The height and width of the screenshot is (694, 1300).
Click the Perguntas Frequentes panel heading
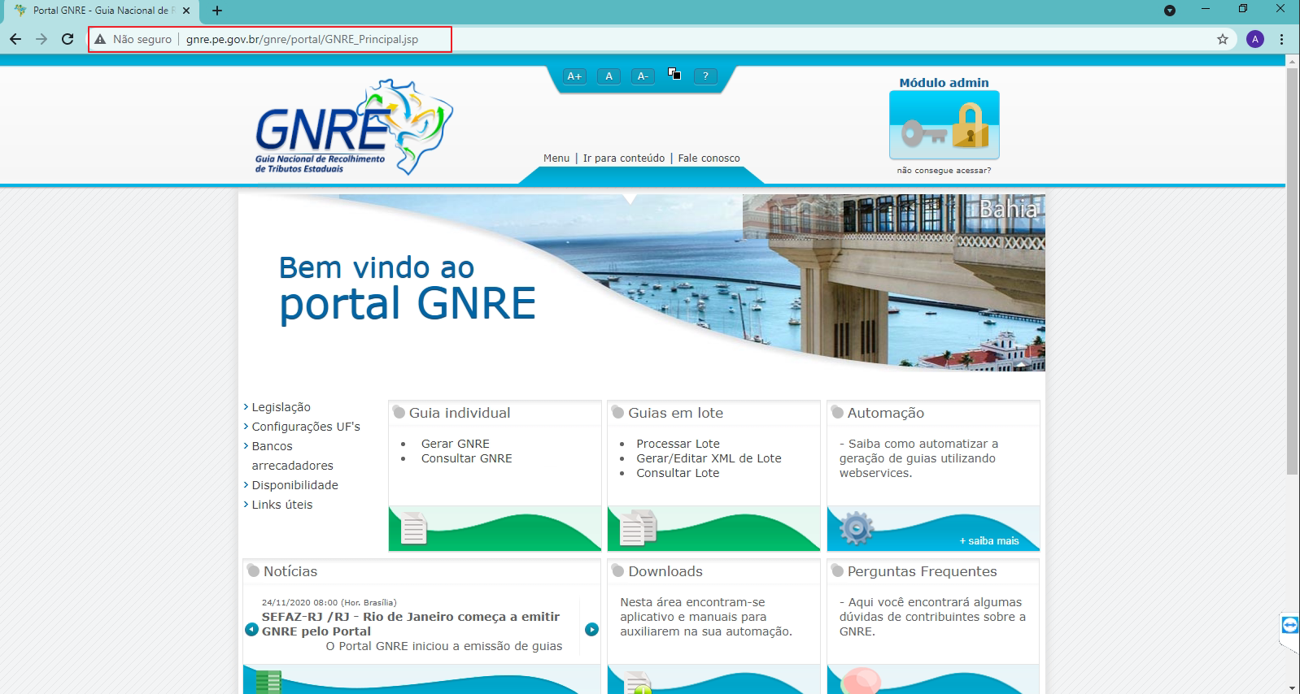point(922,571)
